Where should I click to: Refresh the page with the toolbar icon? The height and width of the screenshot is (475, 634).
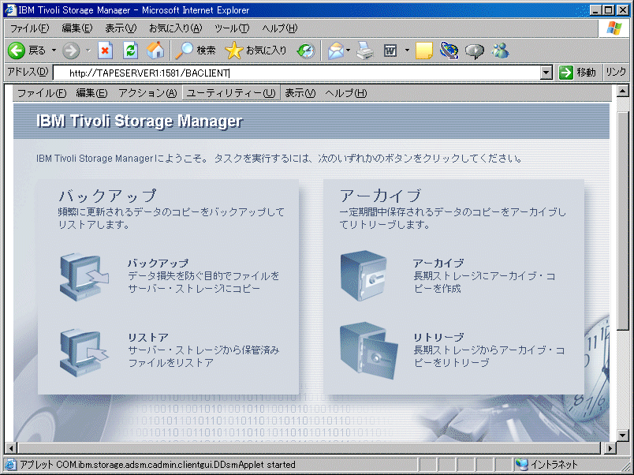(x=131, y=50)
